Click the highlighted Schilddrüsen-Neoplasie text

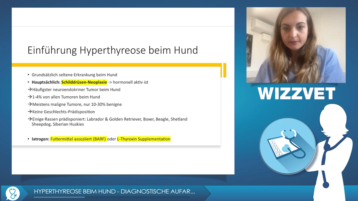pyautogui.click(x=84, y=82)
